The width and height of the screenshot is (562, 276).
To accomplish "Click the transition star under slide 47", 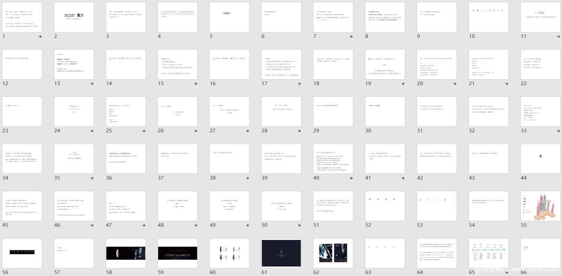I will [144, 225].
